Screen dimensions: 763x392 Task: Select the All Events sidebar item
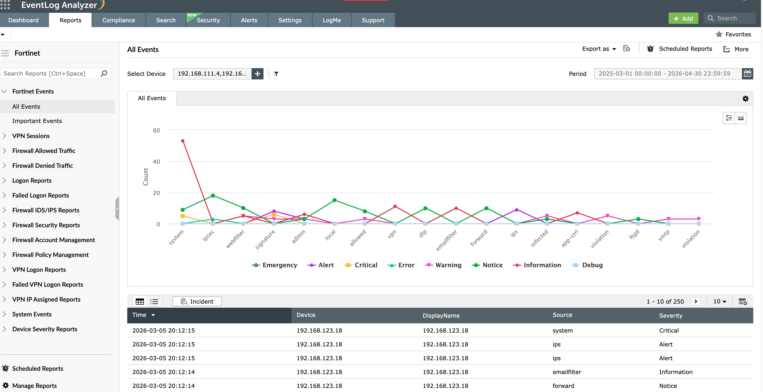pyautogui.click(x=57, y=107)
